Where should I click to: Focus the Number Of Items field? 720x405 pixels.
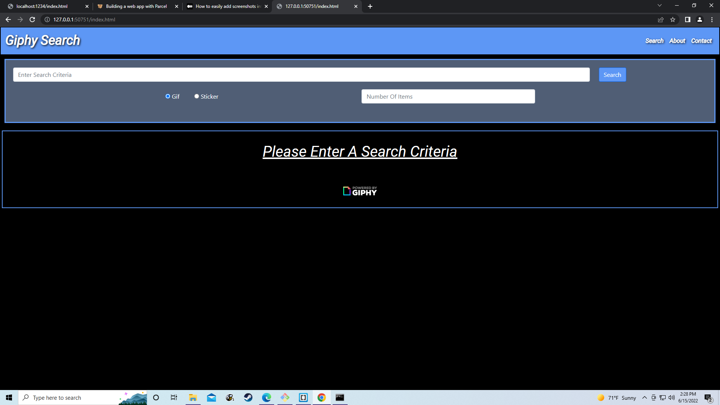point(448,96)
